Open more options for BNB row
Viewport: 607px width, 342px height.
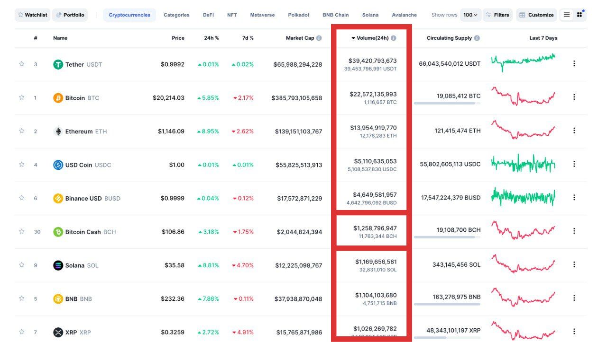pyautogui.click(x=574, y=298)
